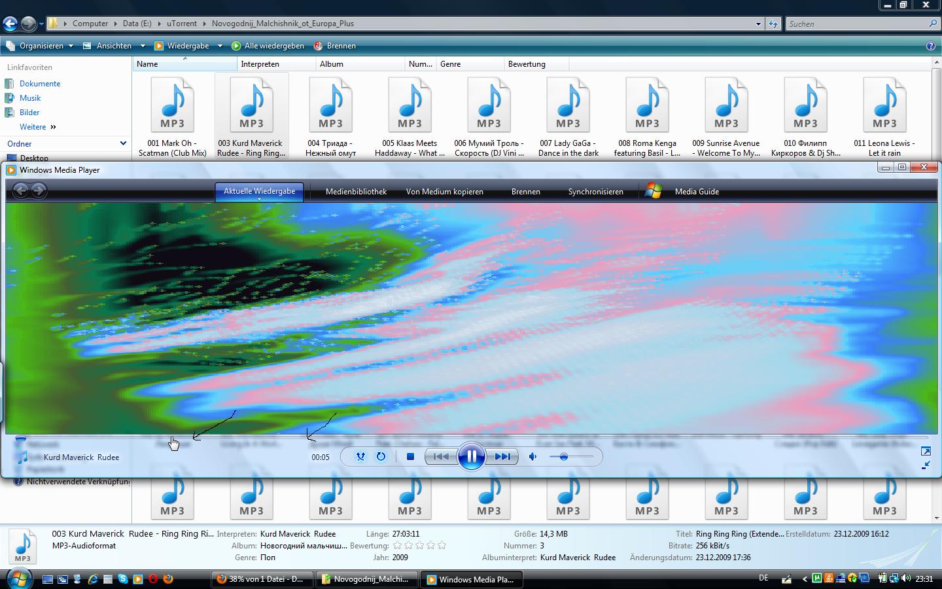Open Explorer help question mark icon
The image size is (942, 589).
pyautogui.click(x=931, y=46)
